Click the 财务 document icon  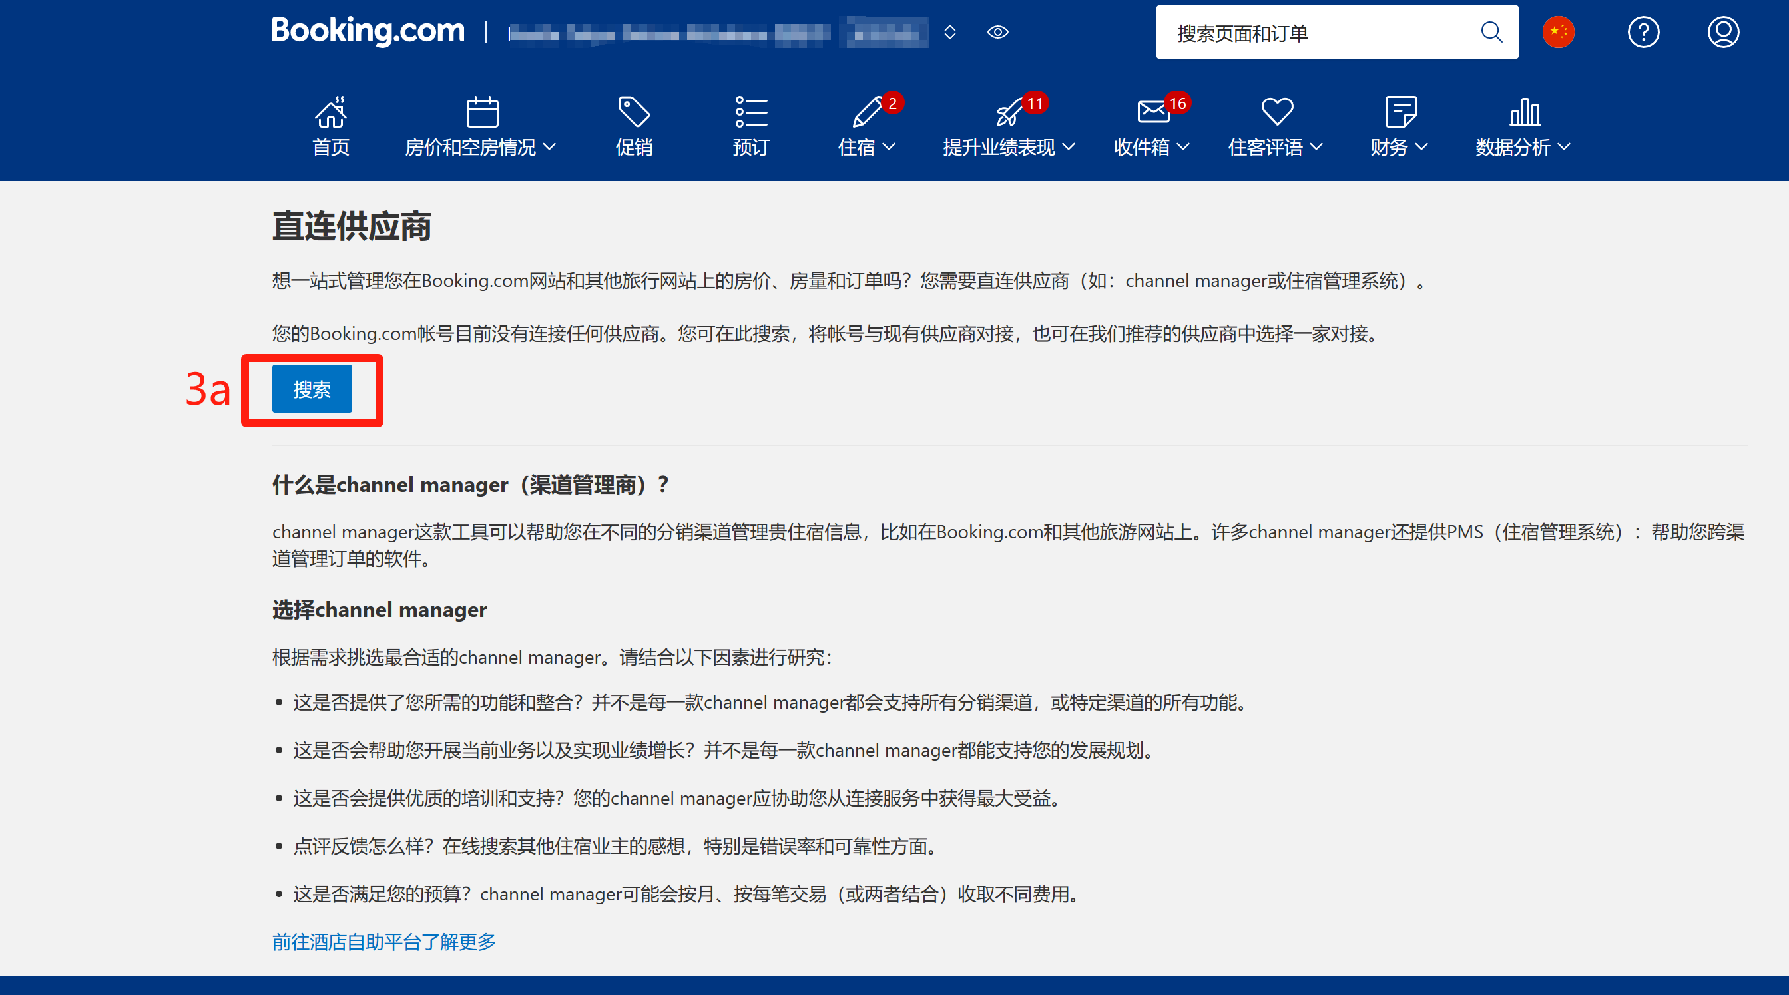click(x=1401, y=112)
